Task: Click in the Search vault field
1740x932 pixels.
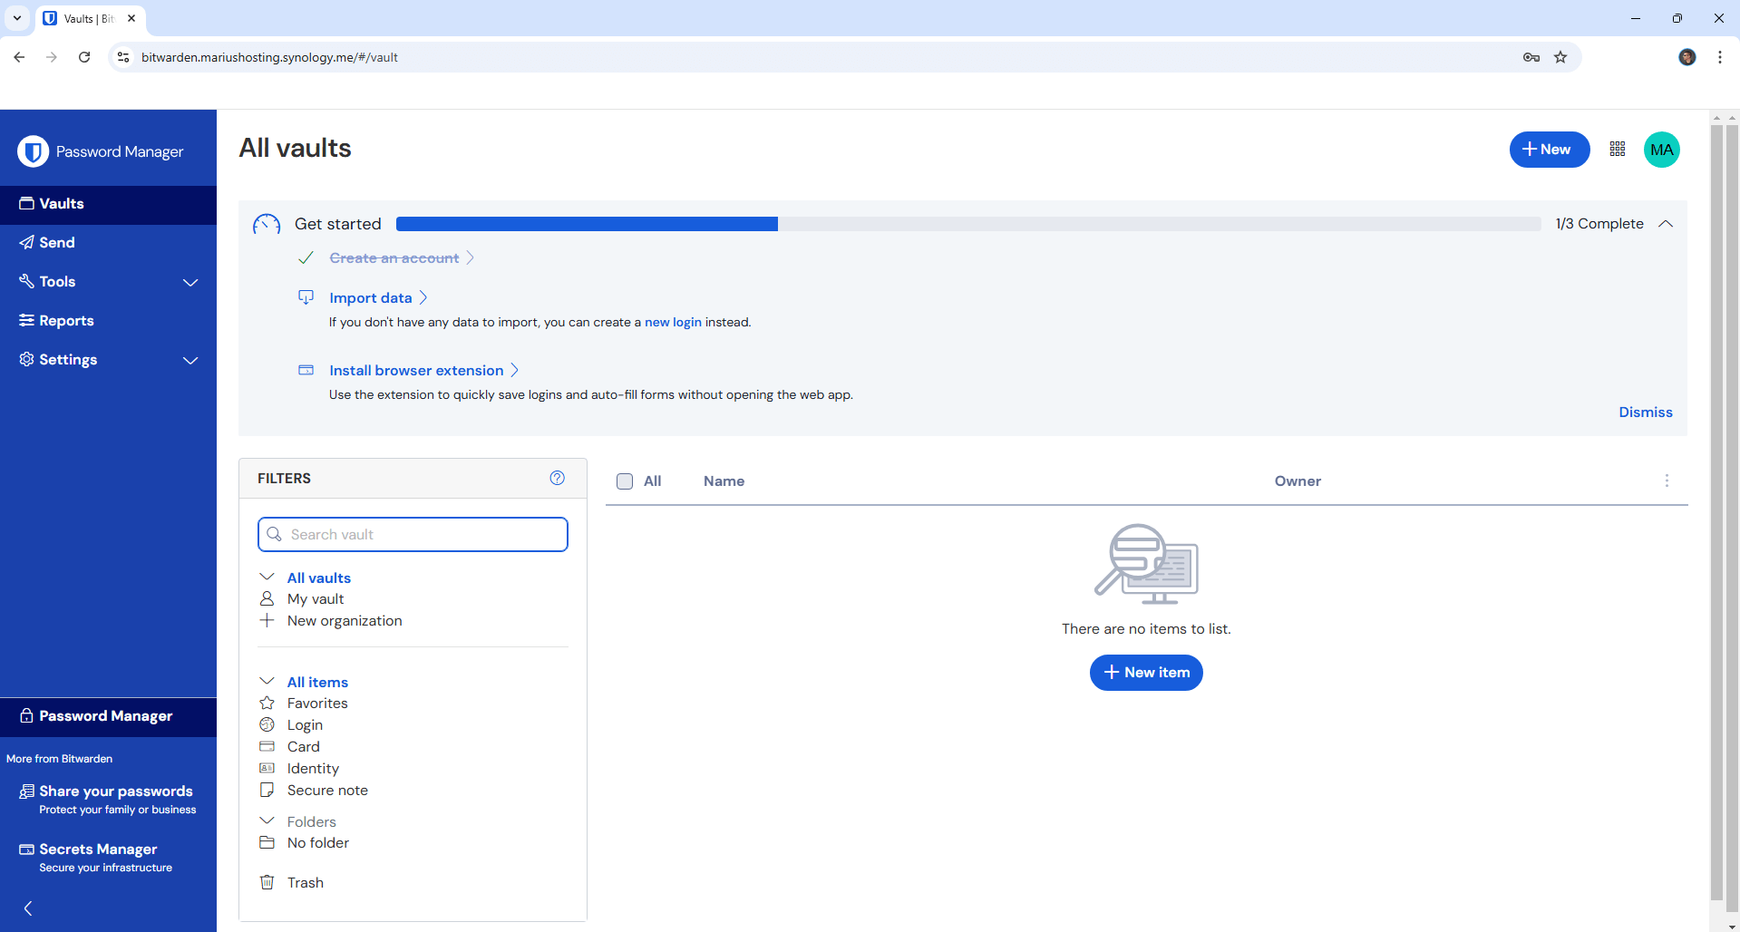Action: click(413, 535)
